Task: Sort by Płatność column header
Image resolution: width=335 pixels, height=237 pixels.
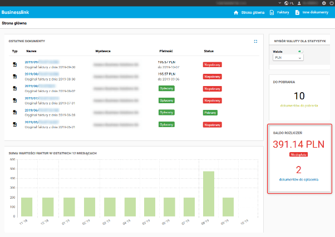Action: click(x=166, y=51)
